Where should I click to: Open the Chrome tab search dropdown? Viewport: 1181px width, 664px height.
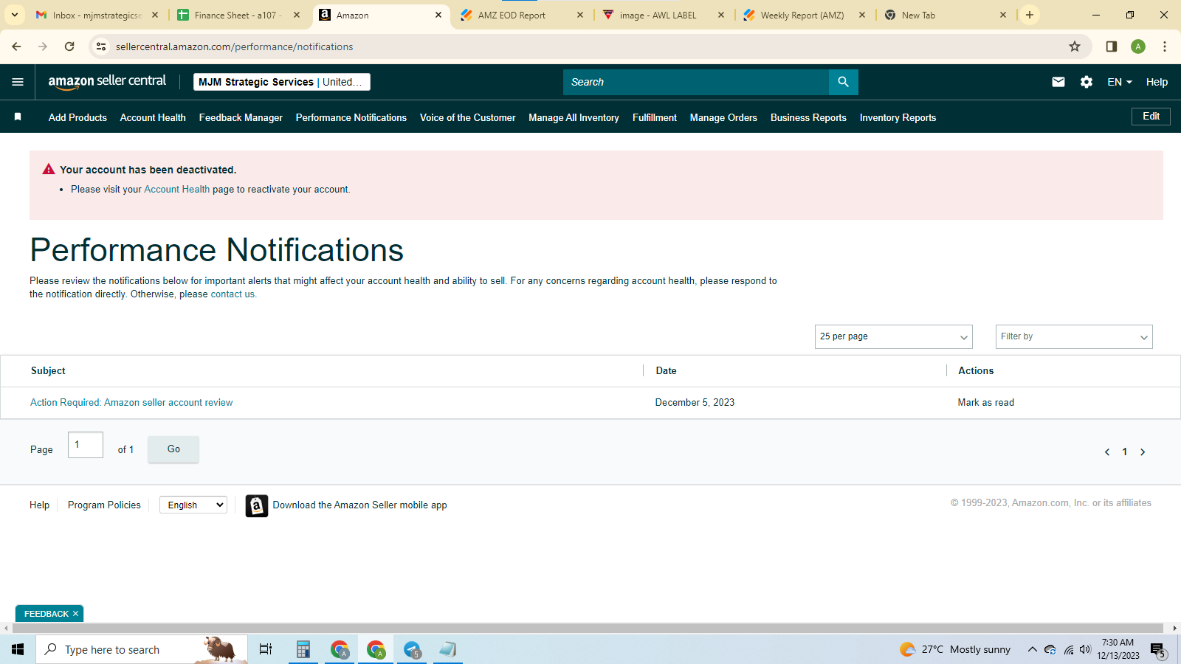[15, 15]
